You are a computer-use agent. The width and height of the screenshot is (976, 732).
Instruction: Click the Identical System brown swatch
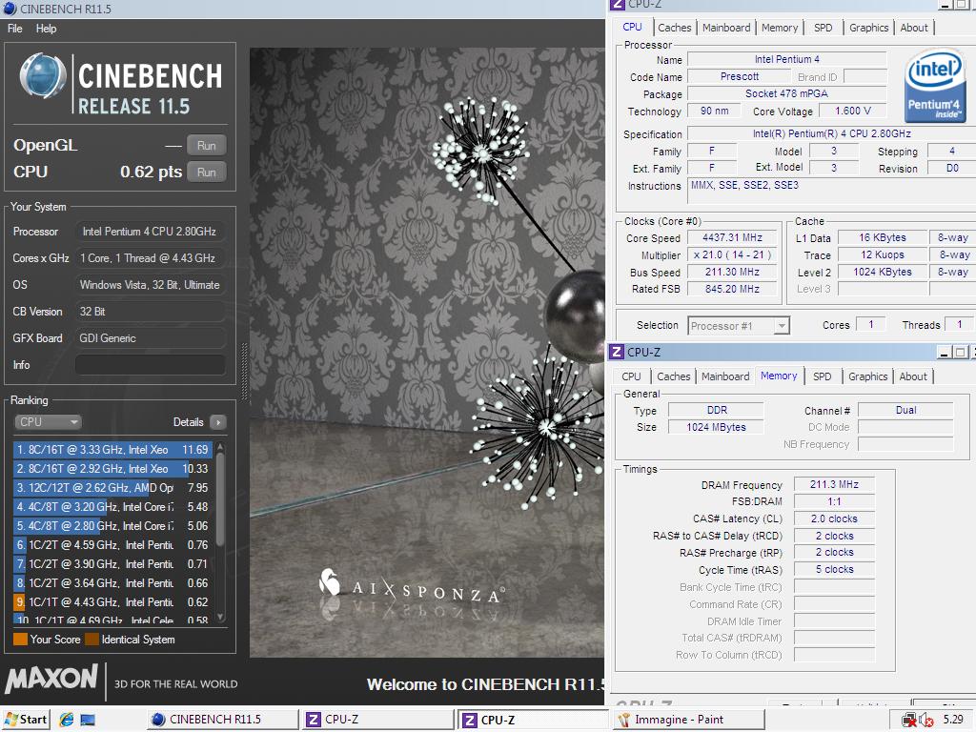pyautogui.click(x=91, y=640)
